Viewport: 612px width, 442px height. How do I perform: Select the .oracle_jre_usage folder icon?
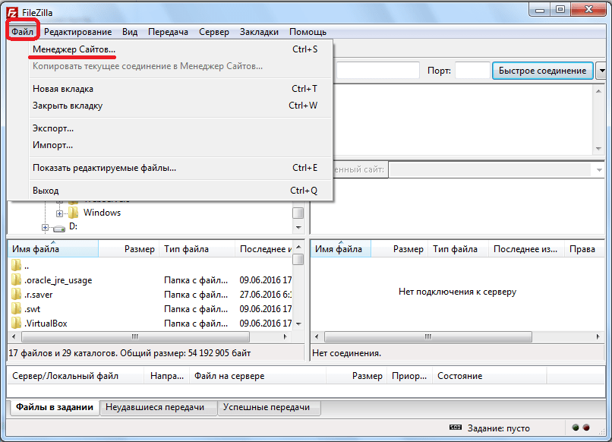pyautogui.click(x=17, y=280)
